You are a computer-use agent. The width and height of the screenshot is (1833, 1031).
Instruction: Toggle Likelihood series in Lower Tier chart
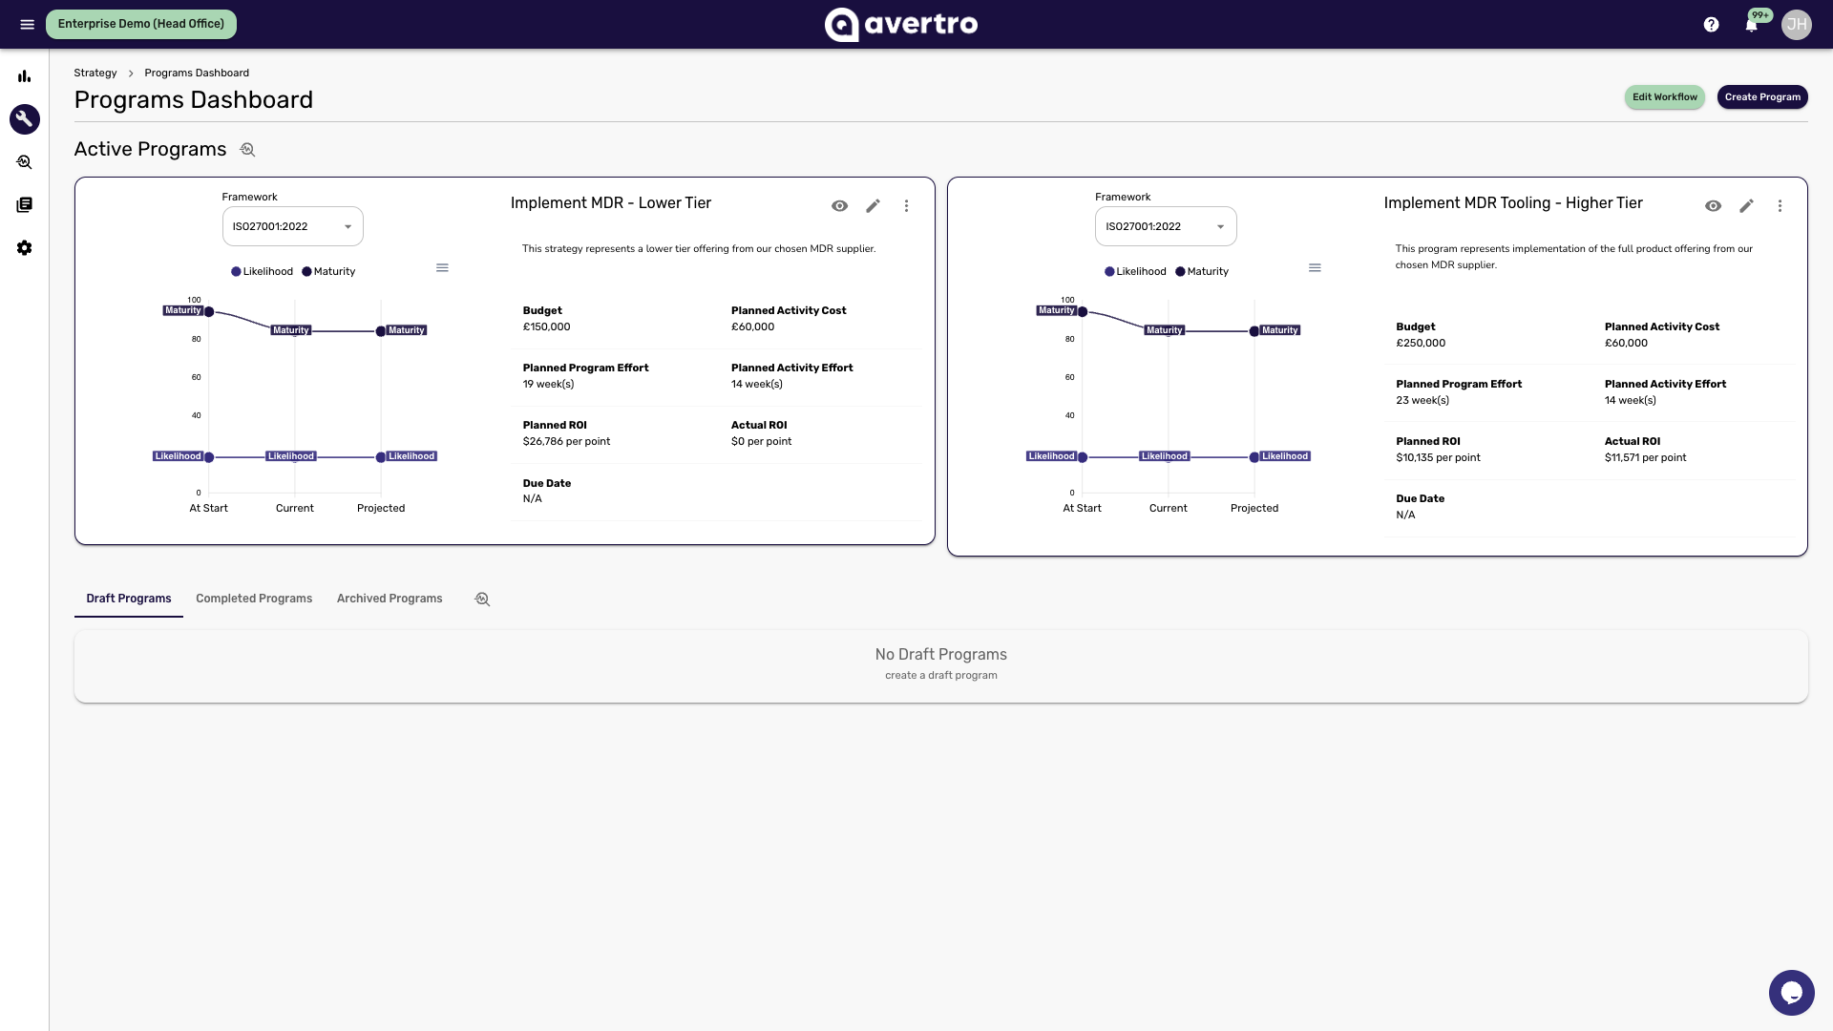click(x=262, y=272)
